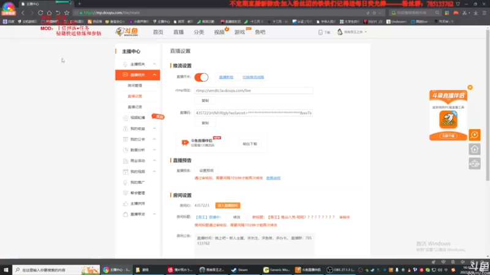Collapse the 直播相关 section chevron

tap(154, 75)
